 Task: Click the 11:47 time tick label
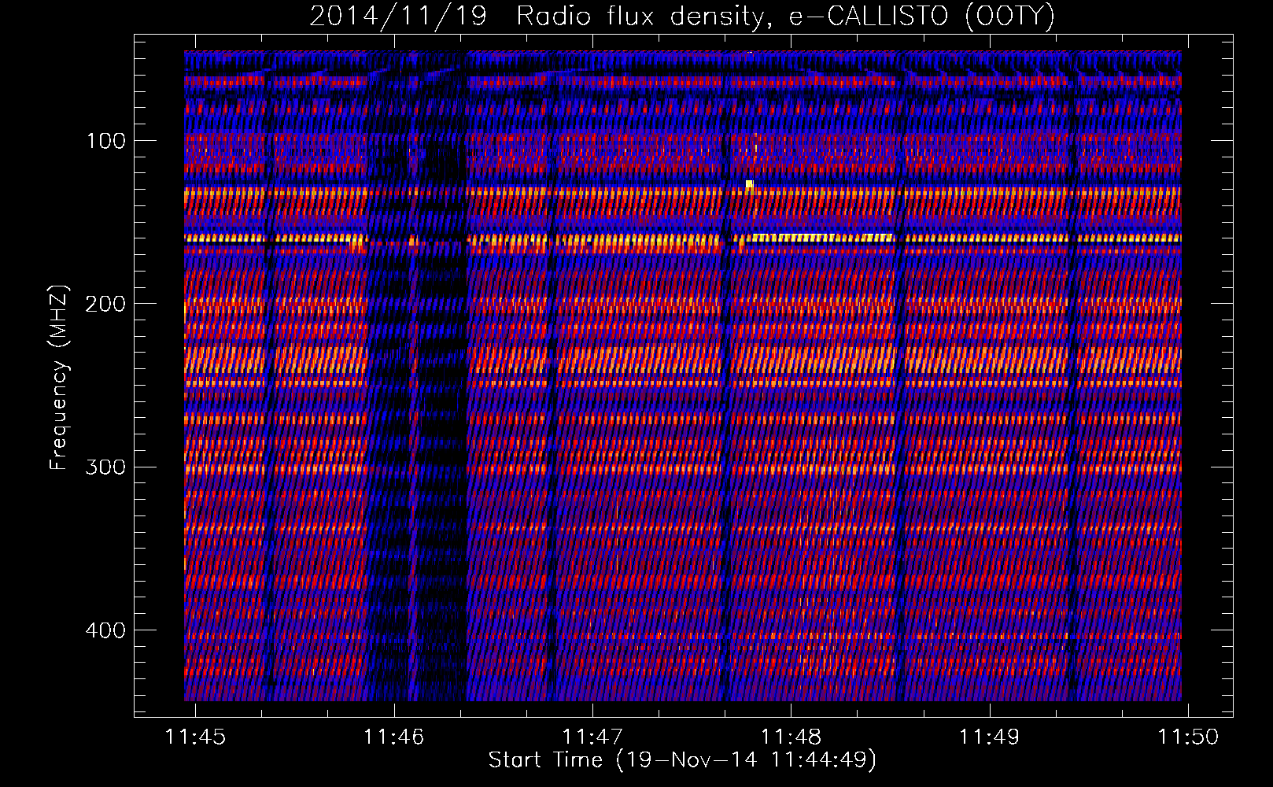(x=592, y=737)
